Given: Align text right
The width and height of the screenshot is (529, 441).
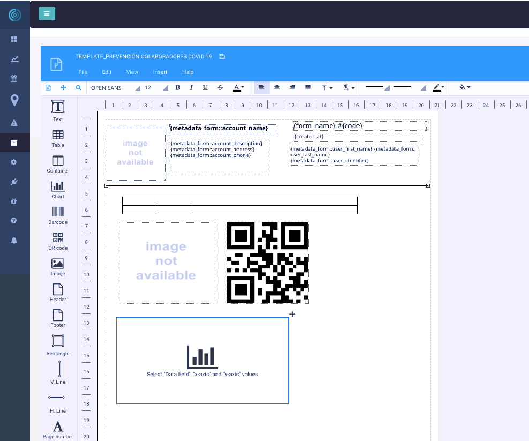Looking at the screenshot, I should point(293,88).
